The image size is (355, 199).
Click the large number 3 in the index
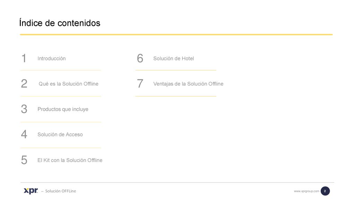point(24,109)
